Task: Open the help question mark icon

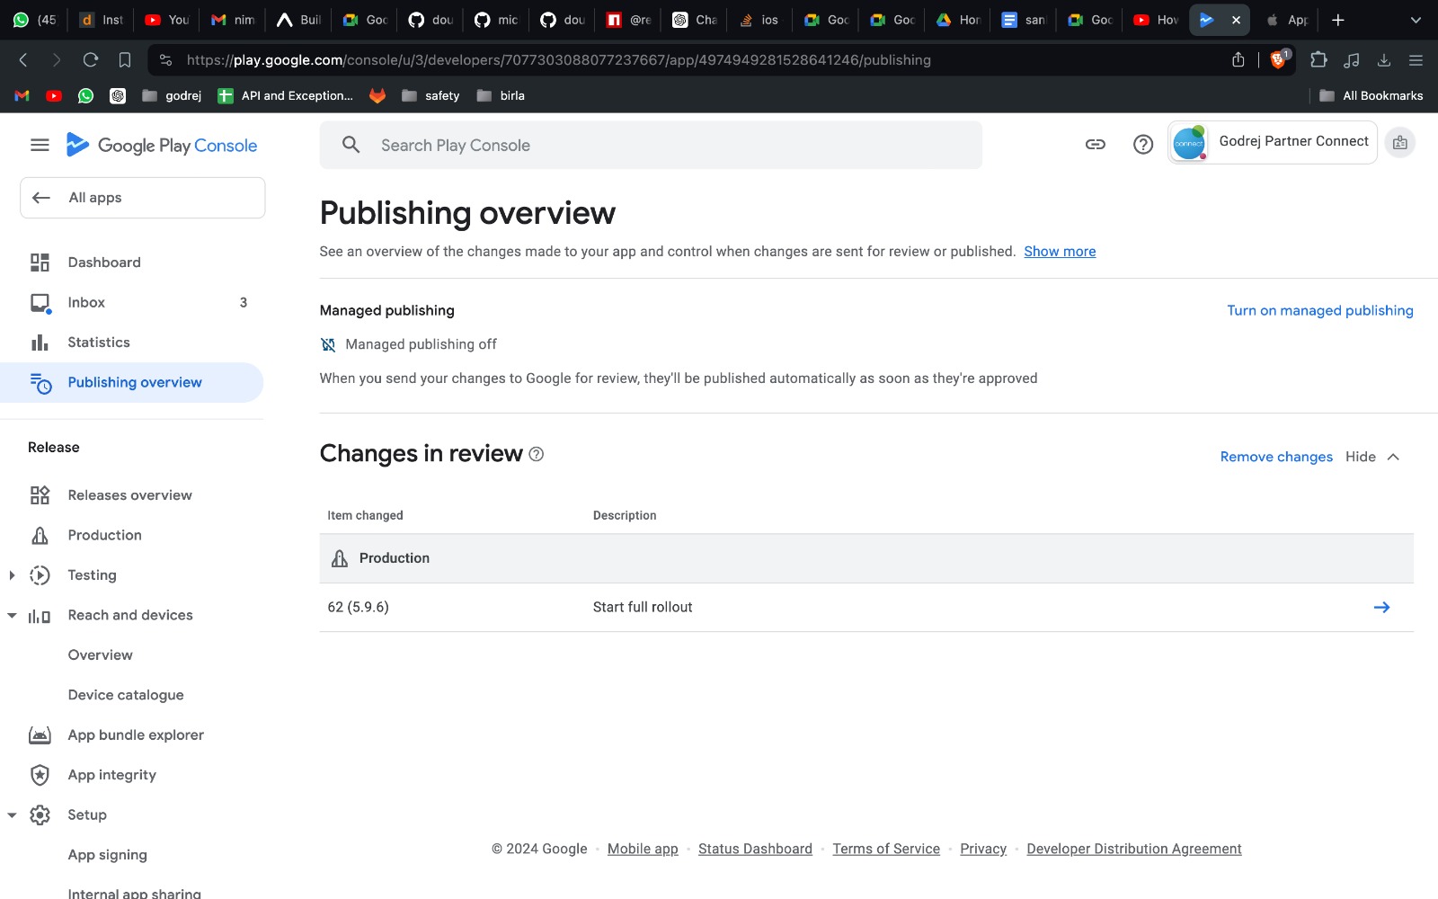Action: coord(1142,144)
